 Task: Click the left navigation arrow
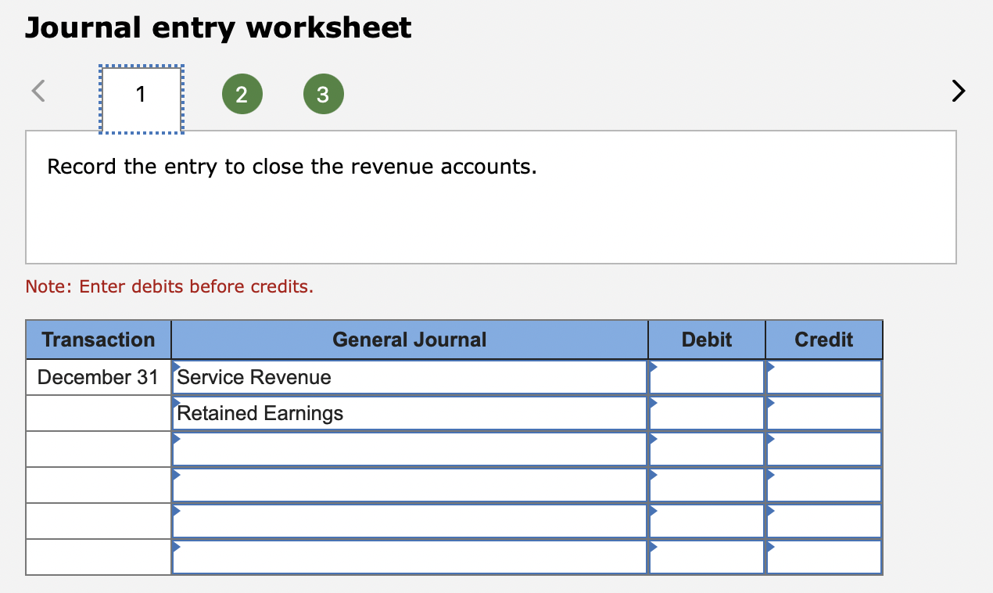click(38, 91)
